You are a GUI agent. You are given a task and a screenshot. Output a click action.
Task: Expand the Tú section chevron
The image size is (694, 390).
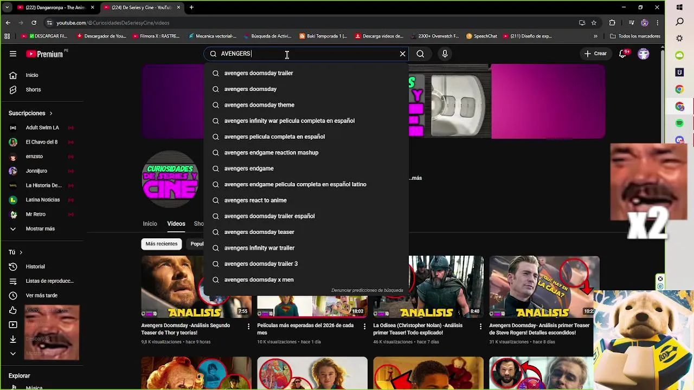point(21,252)
